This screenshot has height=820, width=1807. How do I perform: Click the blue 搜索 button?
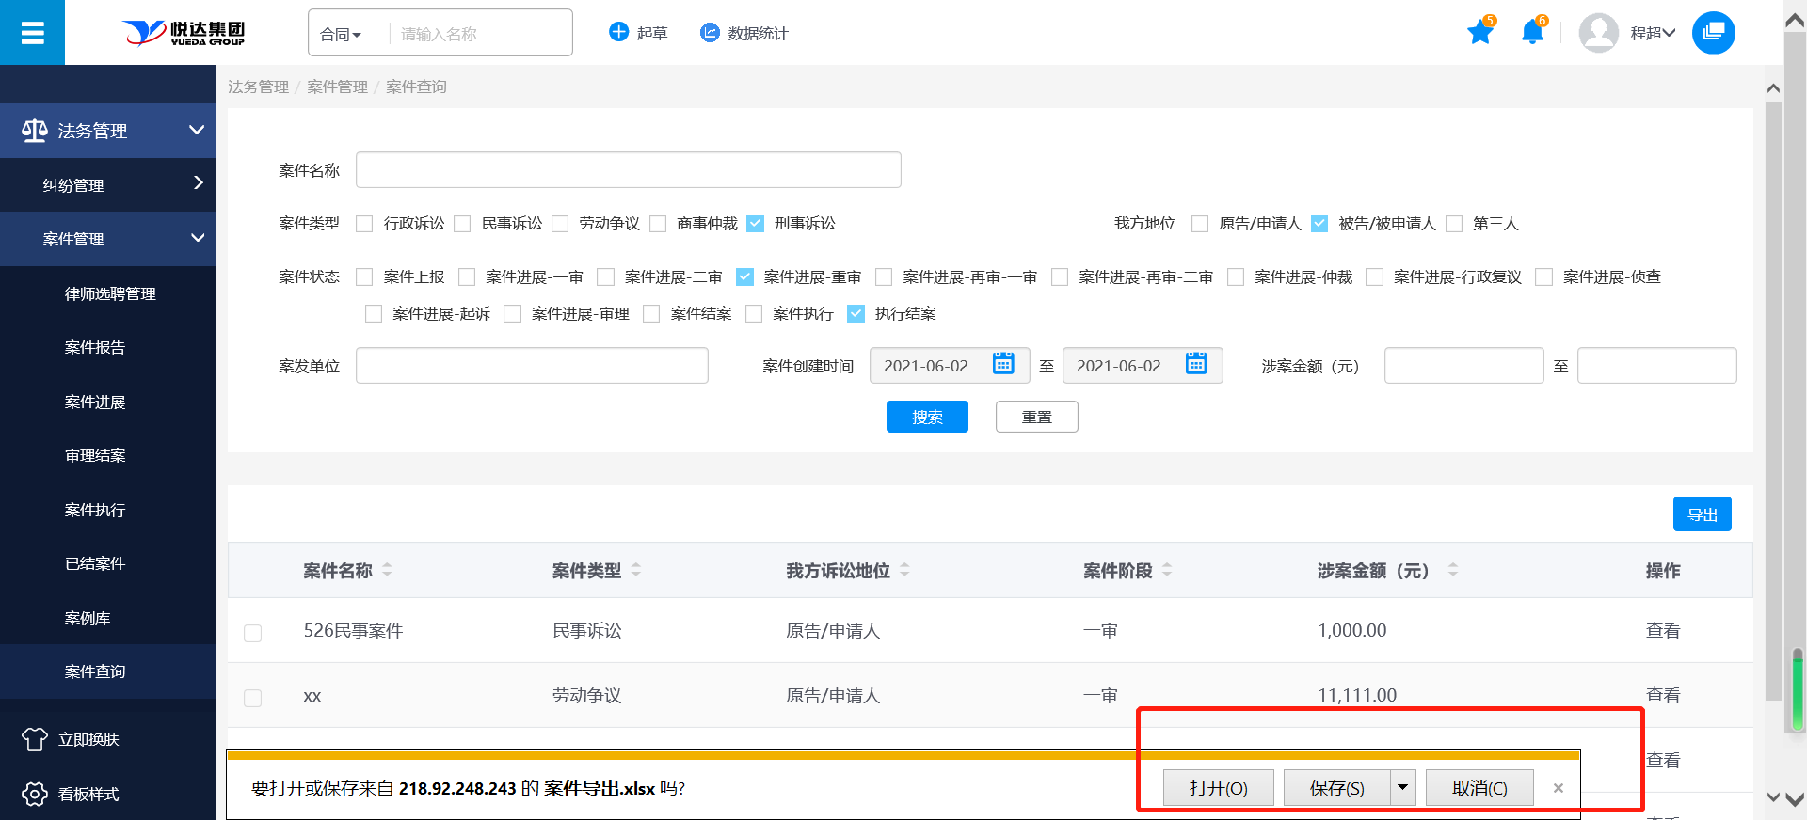click(x=926, y=417)
